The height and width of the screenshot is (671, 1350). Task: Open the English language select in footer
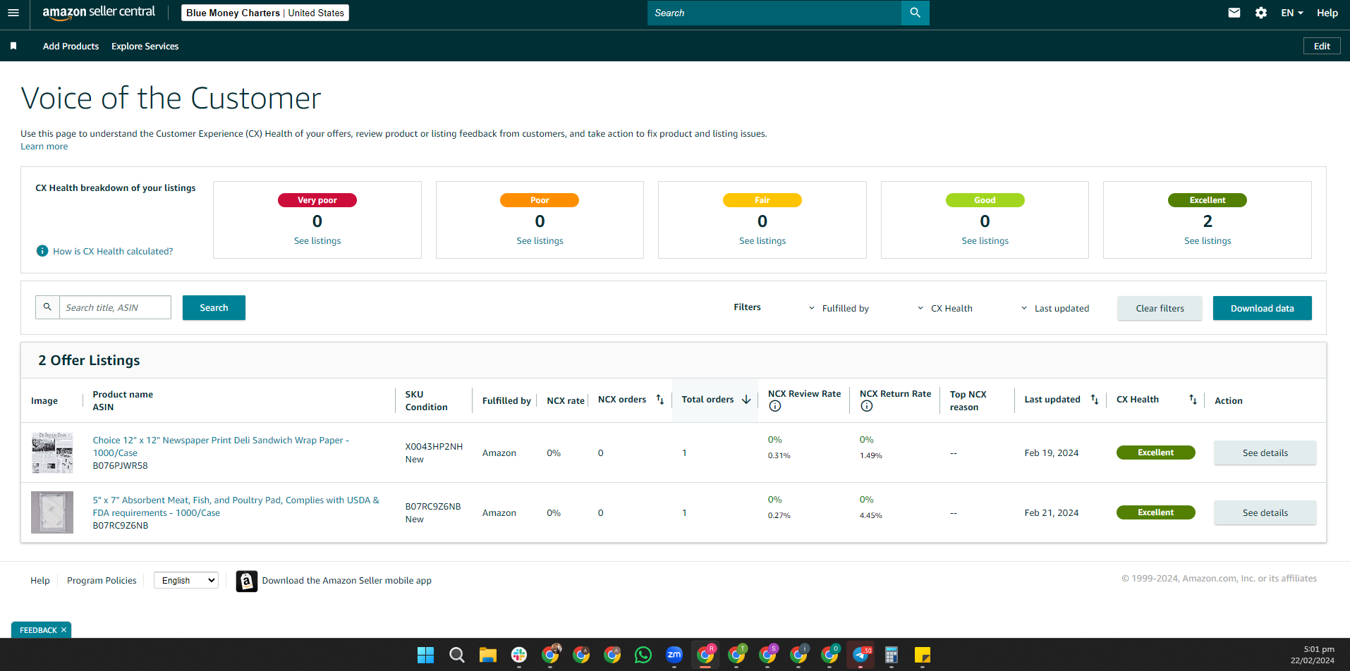click(186, 580)
